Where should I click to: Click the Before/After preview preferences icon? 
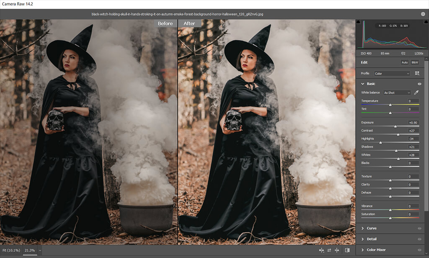point(321,250)
